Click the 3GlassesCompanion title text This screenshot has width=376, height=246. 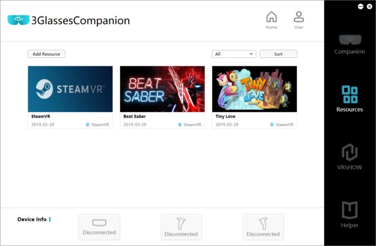point(80,21)
